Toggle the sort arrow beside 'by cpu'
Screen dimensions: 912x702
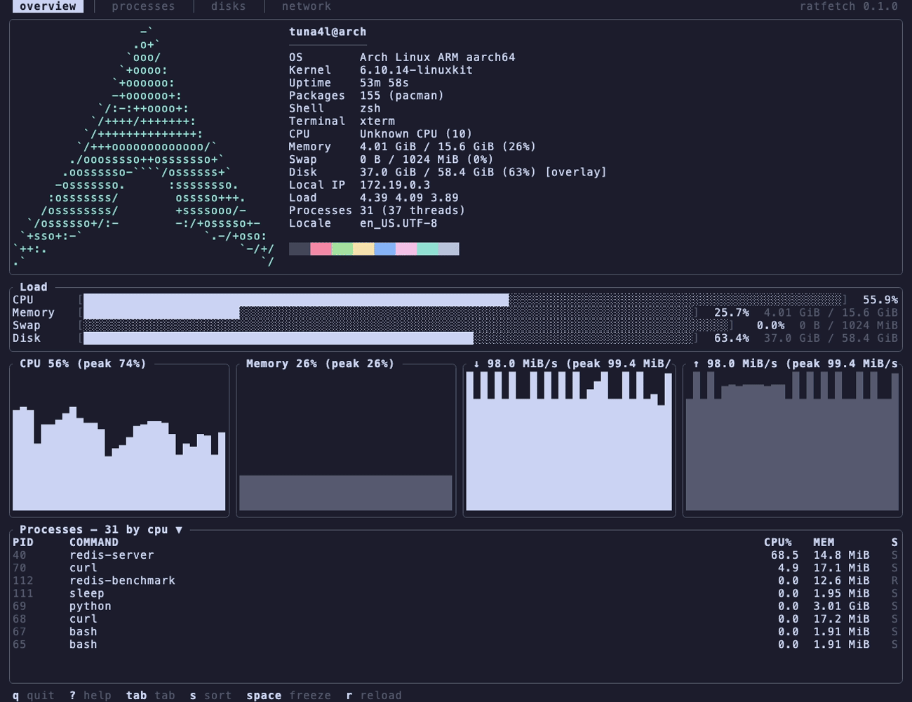tap(179, 529)
